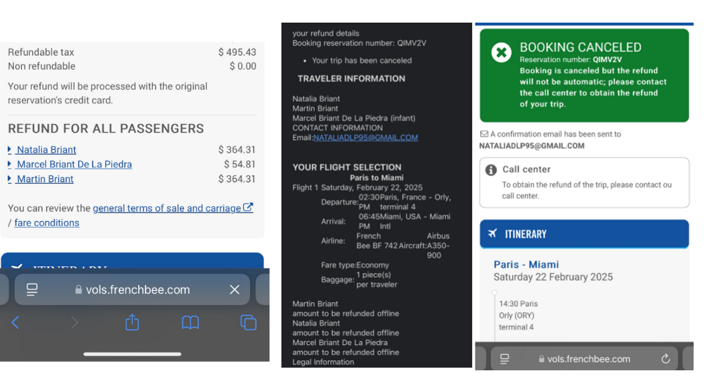Expand Marcel Briant De La Piedra refund

(74, 165)
